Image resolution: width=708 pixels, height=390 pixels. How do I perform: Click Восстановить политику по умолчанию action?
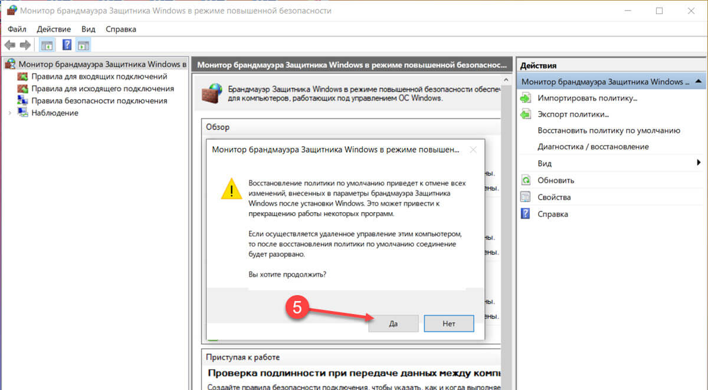609,130
